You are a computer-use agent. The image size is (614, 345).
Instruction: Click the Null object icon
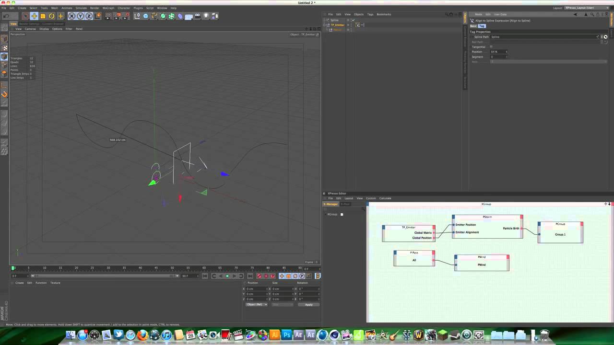click(x=137, y=16)
